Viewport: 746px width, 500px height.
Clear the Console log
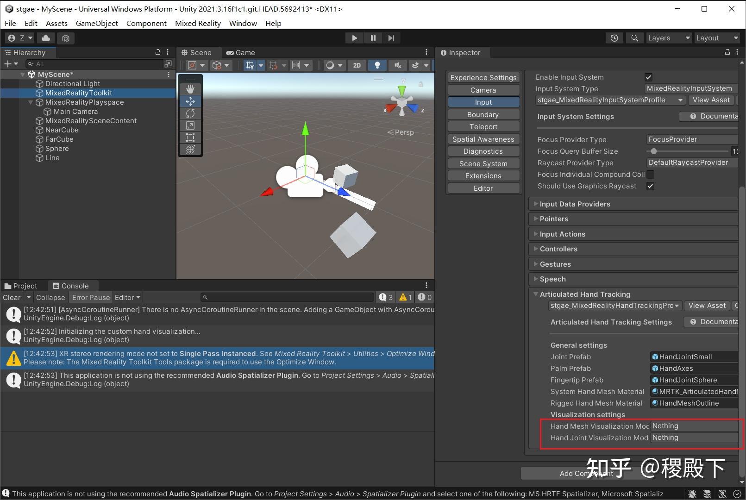pyautogui.click(x=12, y=298)
